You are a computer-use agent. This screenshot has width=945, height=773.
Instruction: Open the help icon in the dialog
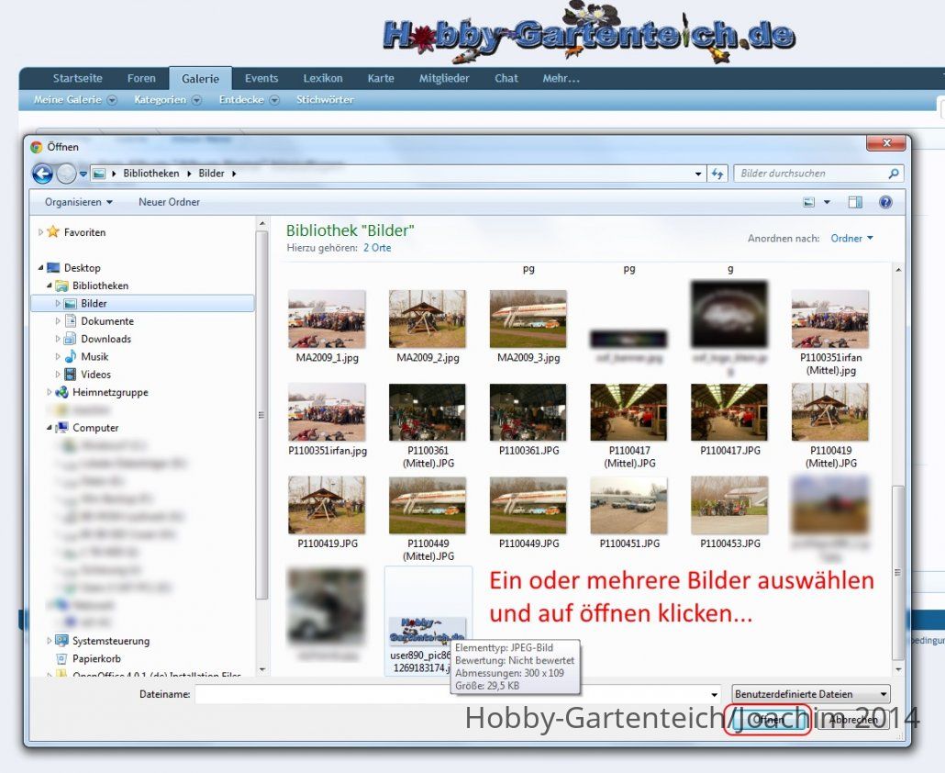885,203
